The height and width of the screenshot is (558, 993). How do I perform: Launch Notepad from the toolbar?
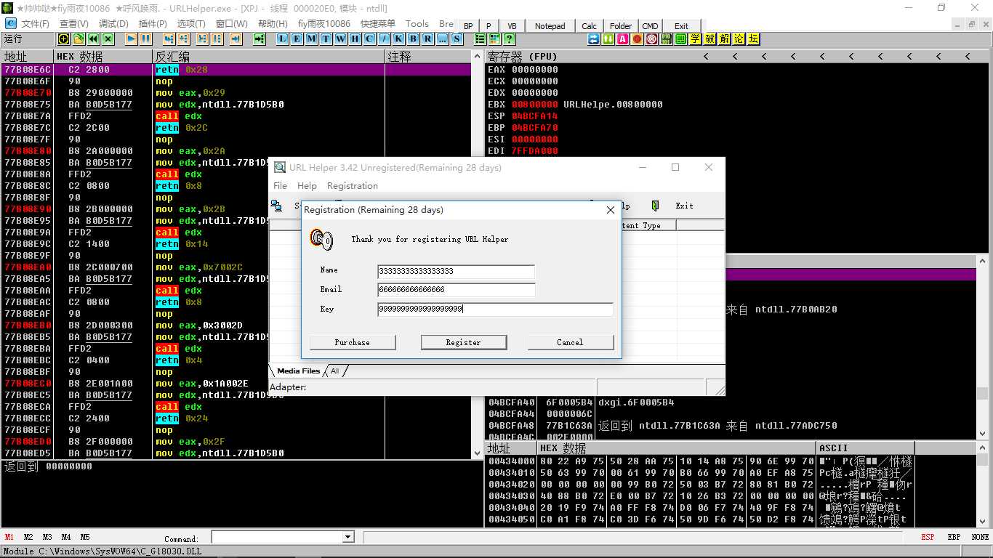[550, 26]
